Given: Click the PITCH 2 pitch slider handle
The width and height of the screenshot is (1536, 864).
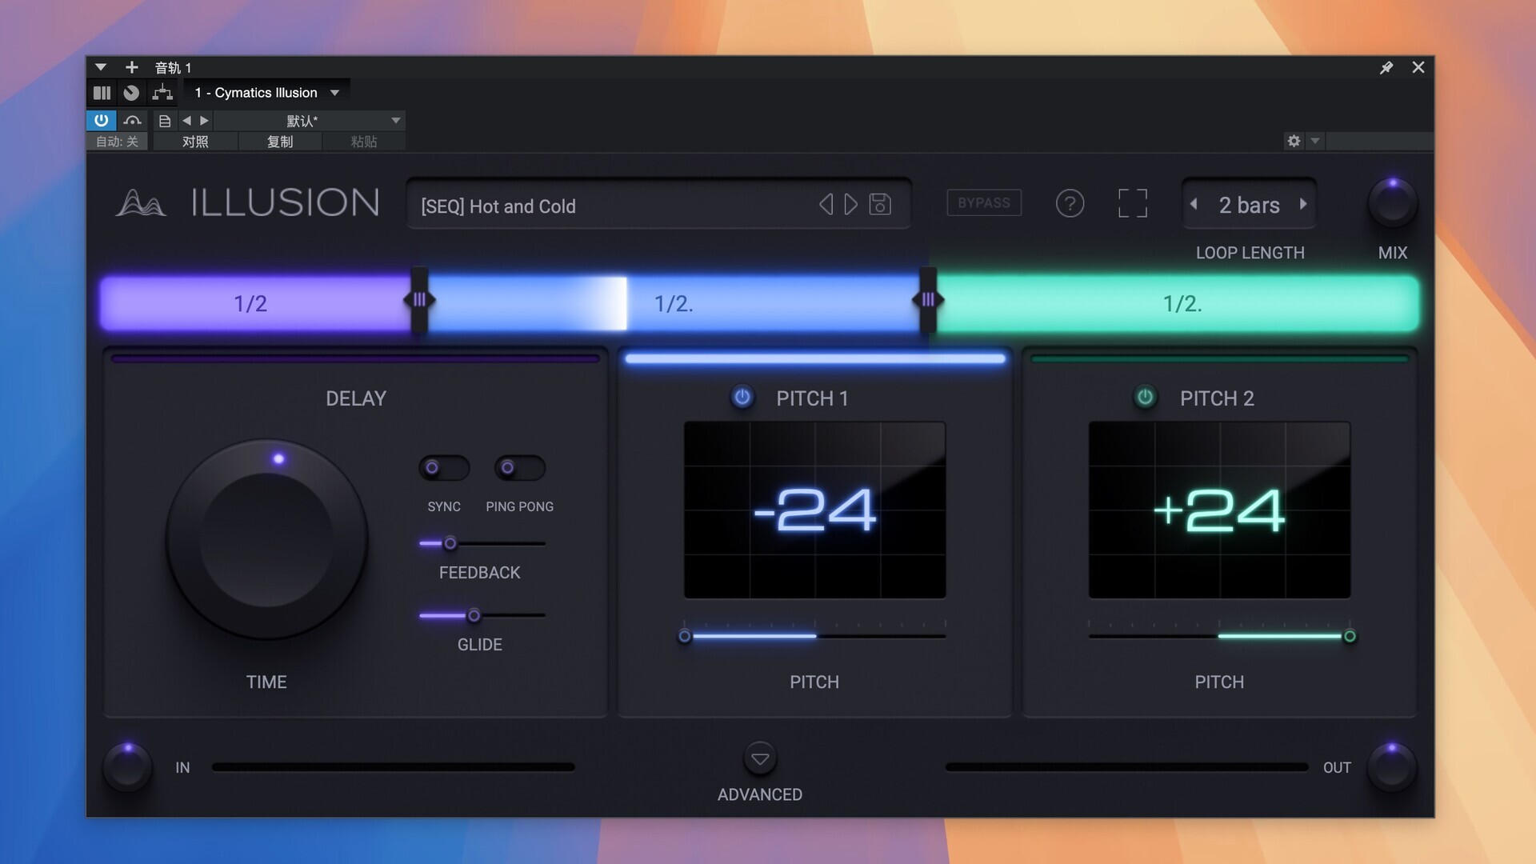Looking at the screenshot, I should pyautogui.click(x=1350, y=636).
